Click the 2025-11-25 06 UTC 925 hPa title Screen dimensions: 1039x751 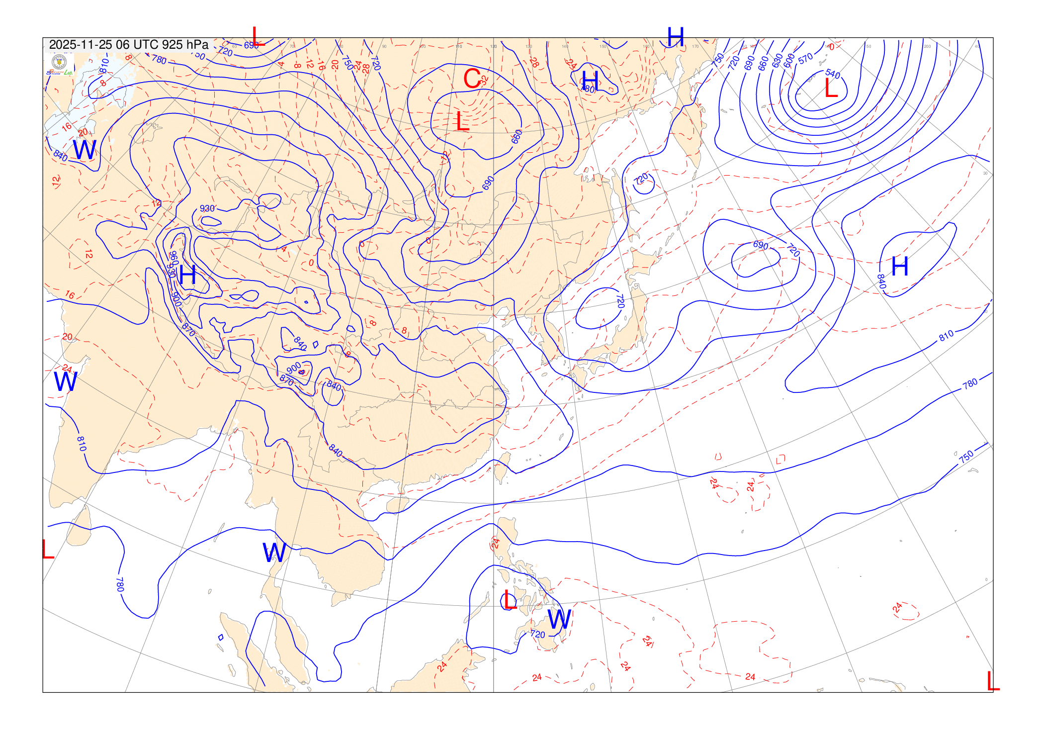[129, 45]
